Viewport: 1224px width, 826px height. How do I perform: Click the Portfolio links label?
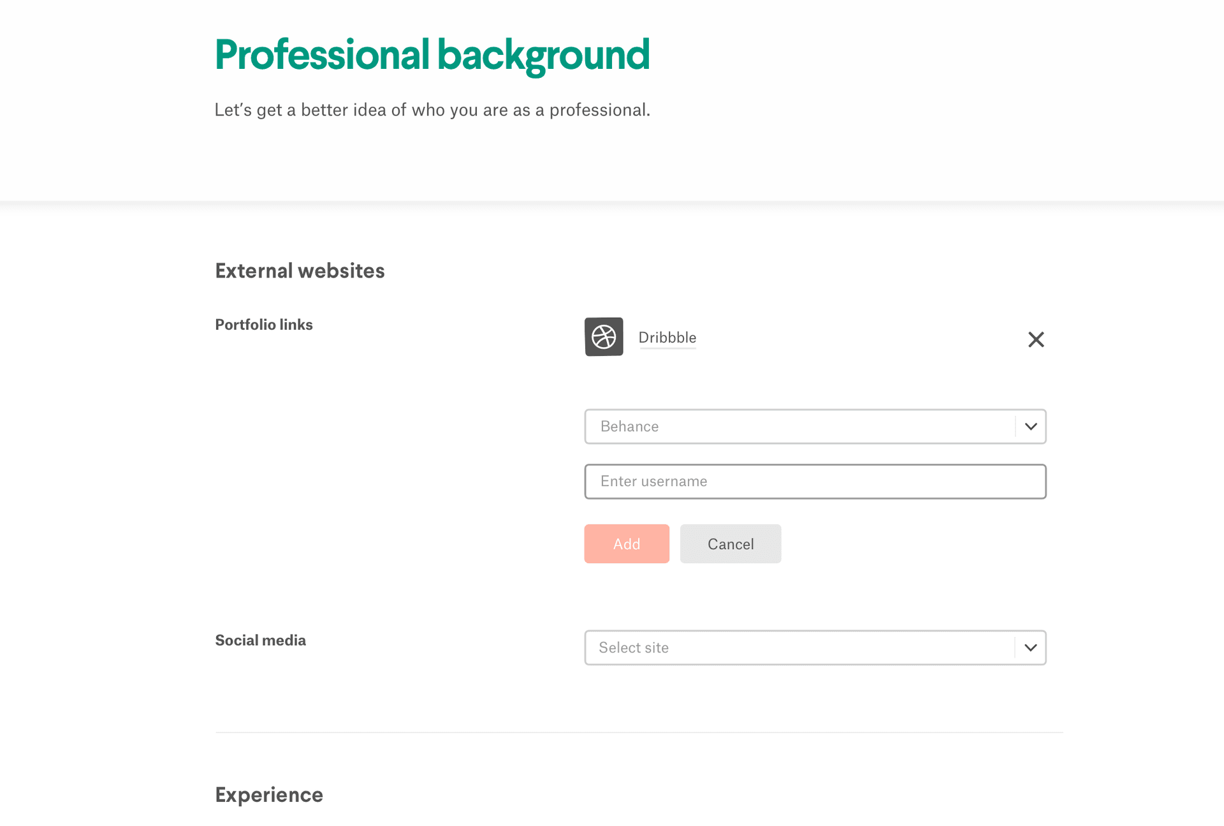[x=263, y=324]
